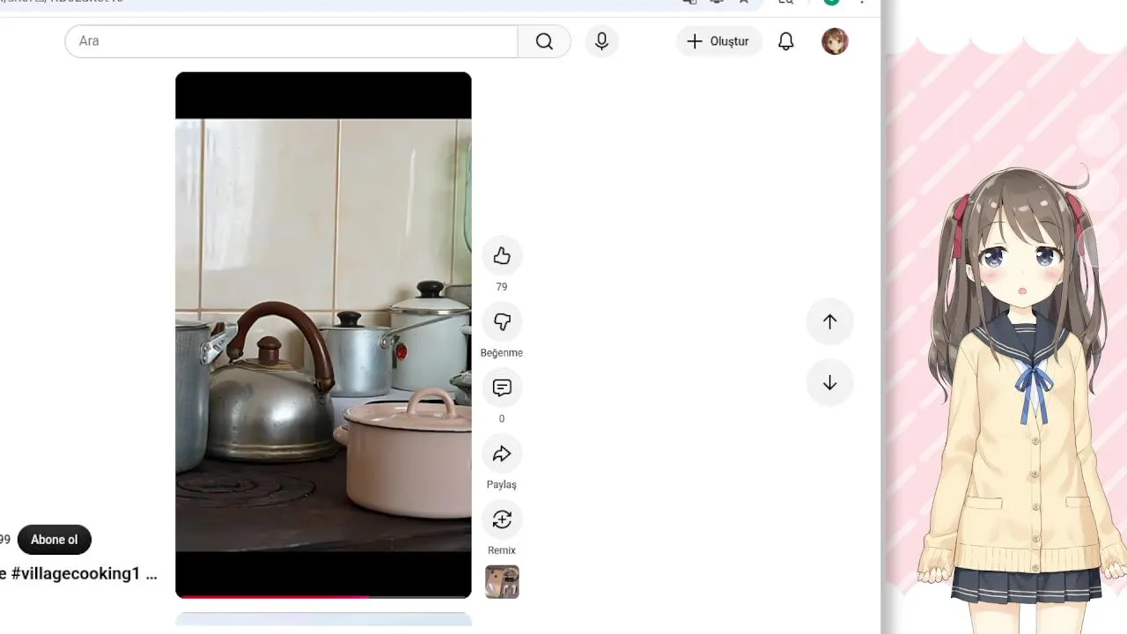Image resolution: width=1127 pixels, height=634 pixels.
Task: Start voice search with microphone icon
Action: [601, 41]
